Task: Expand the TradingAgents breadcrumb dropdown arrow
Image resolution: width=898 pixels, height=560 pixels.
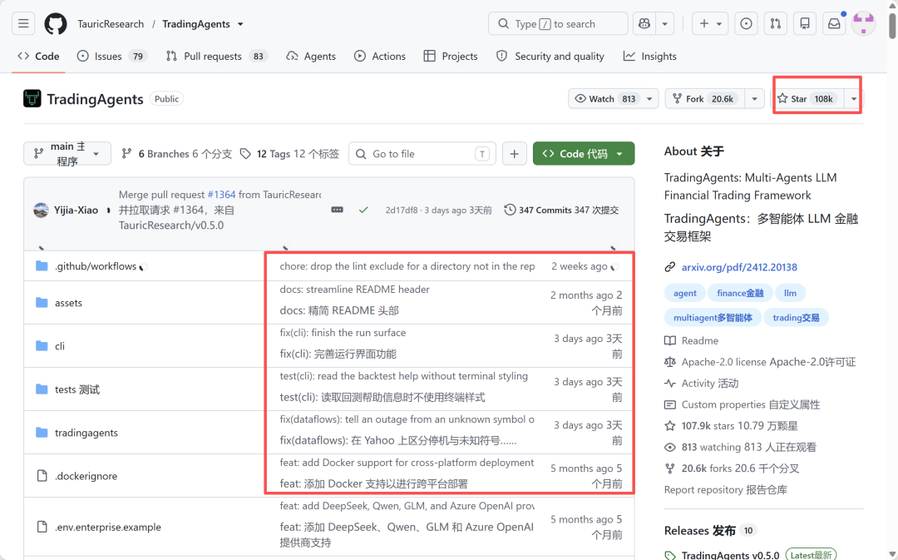Action: click(240, 24)
